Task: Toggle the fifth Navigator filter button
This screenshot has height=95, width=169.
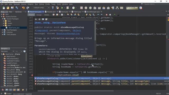Action: click(x=18, y=90)
